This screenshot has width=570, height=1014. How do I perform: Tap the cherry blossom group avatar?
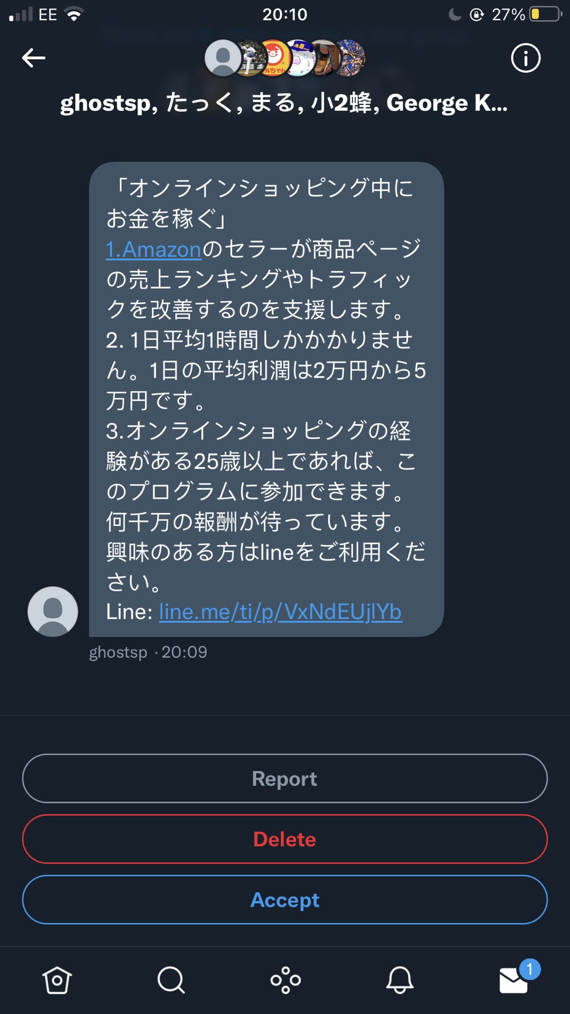(351, 58)
